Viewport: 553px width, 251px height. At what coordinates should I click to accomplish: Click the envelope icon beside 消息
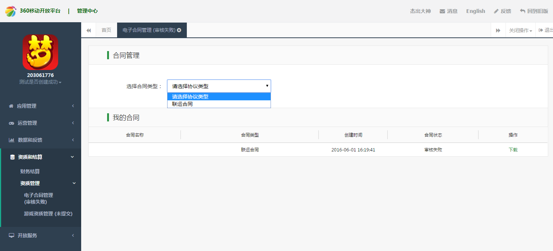(x=442, y=11)
